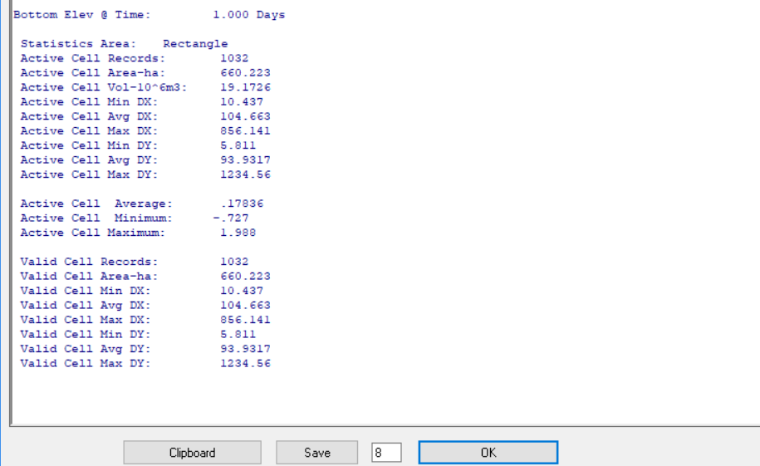The width and height of the screenshot is (760, 466).
Task: Click the 'Active Cell Avg DX:' label
Action: (89, 117)
